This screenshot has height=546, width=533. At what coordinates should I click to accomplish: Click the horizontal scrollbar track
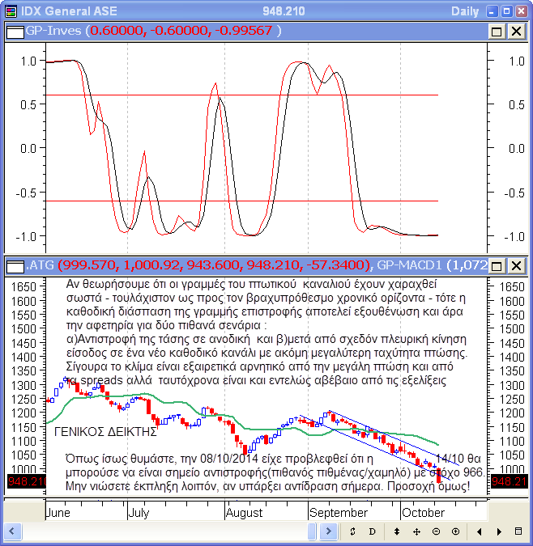click(x=162, y=531)
